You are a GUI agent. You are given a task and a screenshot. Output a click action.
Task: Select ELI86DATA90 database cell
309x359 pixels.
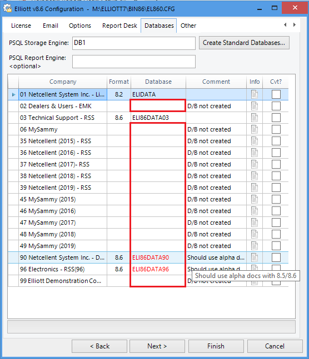[x=158, y=257]
